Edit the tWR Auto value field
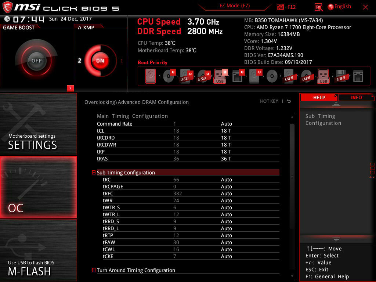The width and height of the screenshot is (376, 282). pyautogui.click(x=226, y=200)
